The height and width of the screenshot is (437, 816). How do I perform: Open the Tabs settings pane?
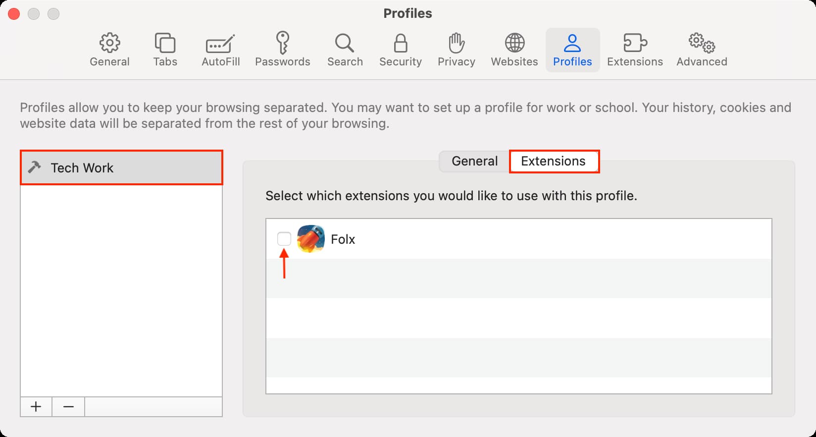165,50
